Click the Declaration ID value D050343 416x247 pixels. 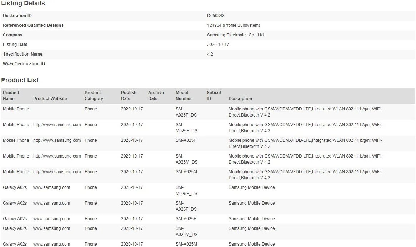pos(216,16)
